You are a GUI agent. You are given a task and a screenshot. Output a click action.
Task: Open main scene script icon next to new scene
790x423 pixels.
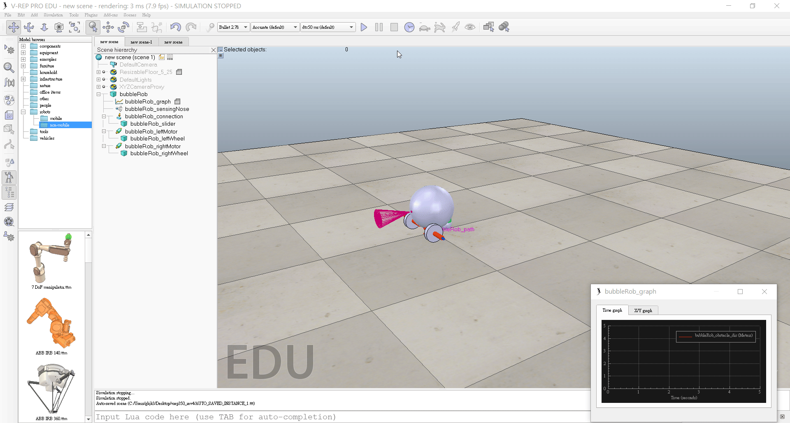click(x=162, y=57)
